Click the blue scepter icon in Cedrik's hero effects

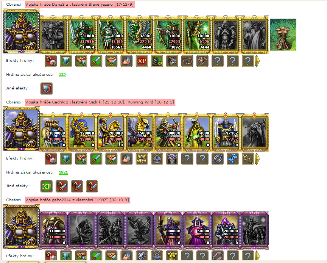233,159
